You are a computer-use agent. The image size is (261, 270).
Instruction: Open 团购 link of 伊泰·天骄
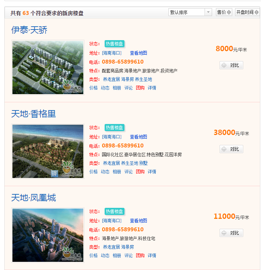tap(140, 88)
